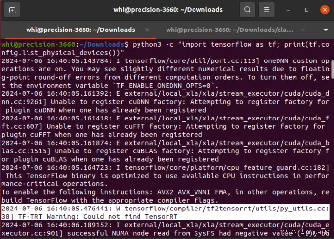
Task: Click the prompt text whi@precision-3660
Action: coord(38,44)
